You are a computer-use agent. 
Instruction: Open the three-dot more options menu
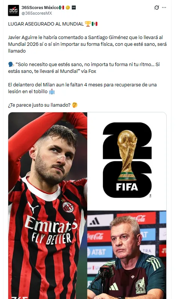tap(164, 8)
